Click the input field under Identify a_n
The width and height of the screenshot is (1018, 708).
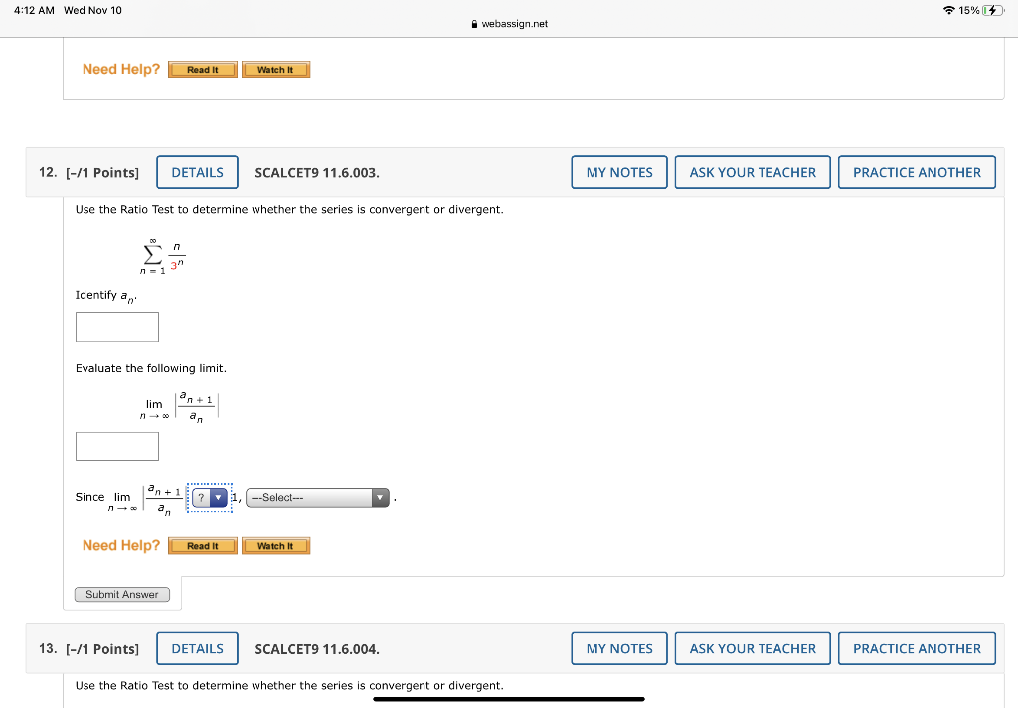pyautogui.click(x=116, y=326)
